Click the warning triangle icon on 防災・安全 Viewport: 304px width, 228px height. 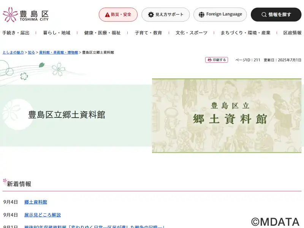point(108,15)
